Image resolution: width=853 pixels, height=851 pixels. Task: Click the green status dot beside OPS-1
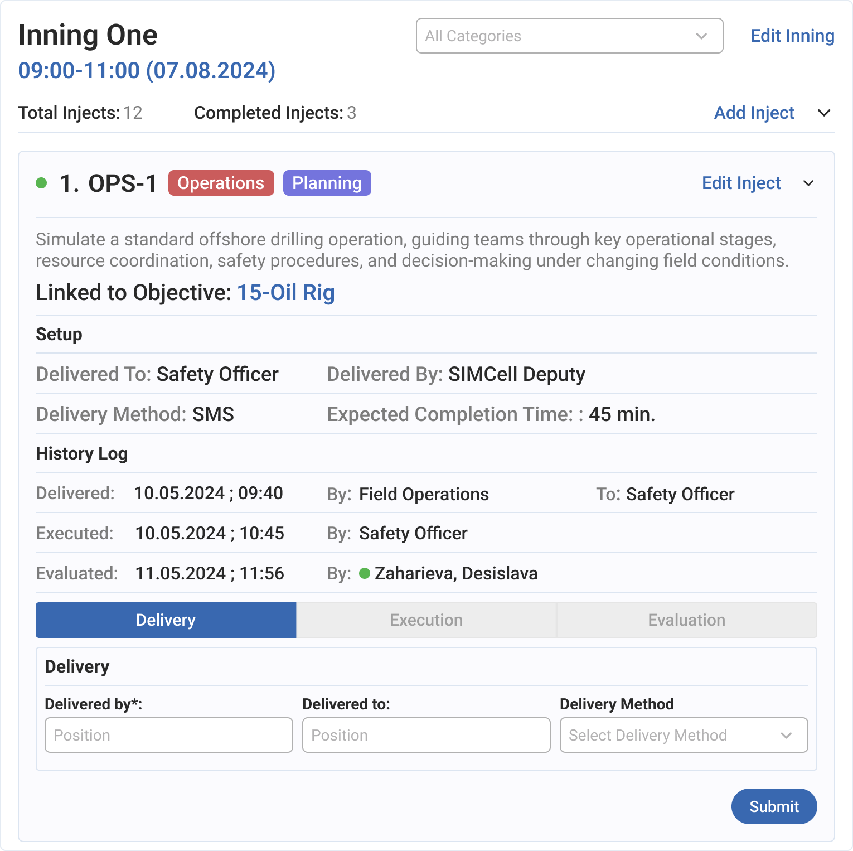[41, 183]
